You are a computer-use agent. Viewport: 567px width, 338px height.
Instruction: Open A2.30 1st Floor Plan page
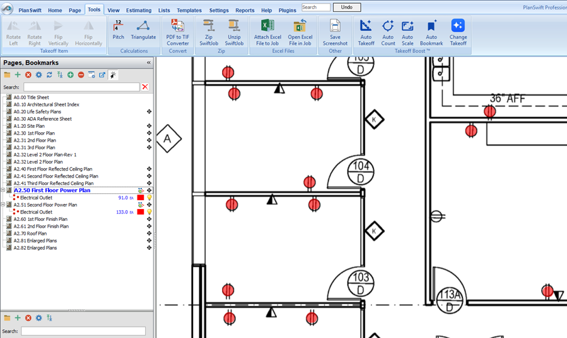34,133
